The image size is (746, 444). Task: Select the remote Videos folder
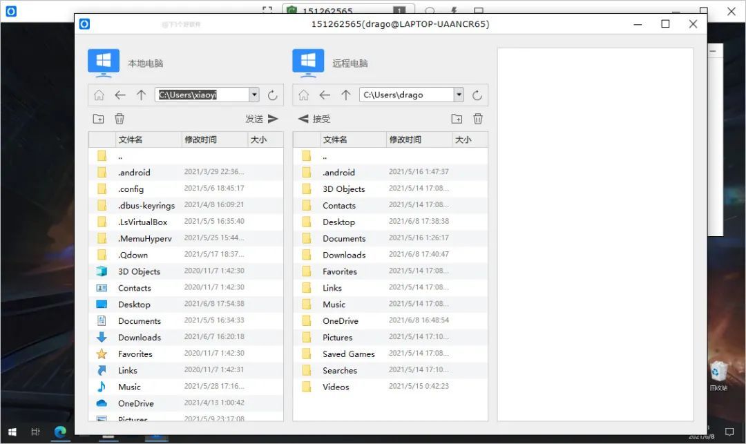click(x=390, y=387)
